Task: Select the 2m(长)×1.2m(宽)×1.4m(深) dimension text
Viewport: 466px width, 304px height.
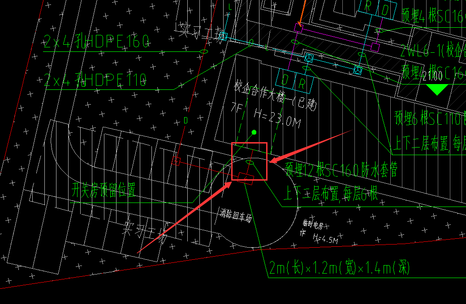Action: tap(339, 268)
